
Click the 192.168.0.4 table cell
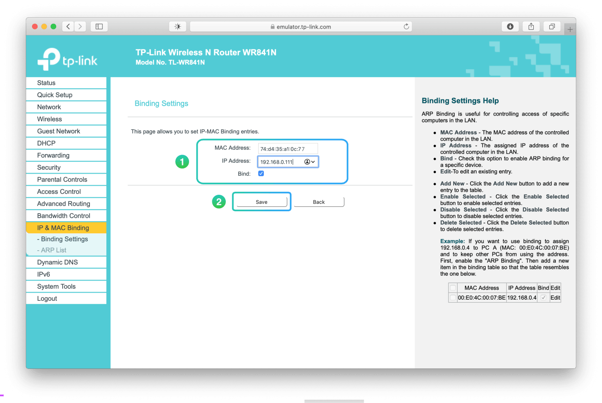coord(522,298)
